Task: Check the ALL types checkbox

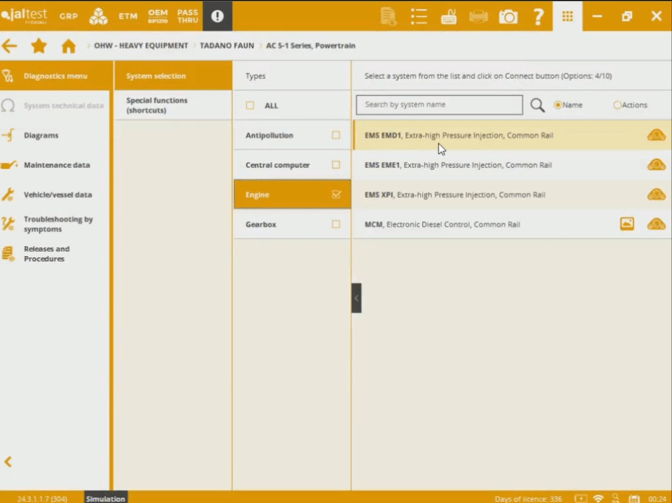Action: [250, 105]
